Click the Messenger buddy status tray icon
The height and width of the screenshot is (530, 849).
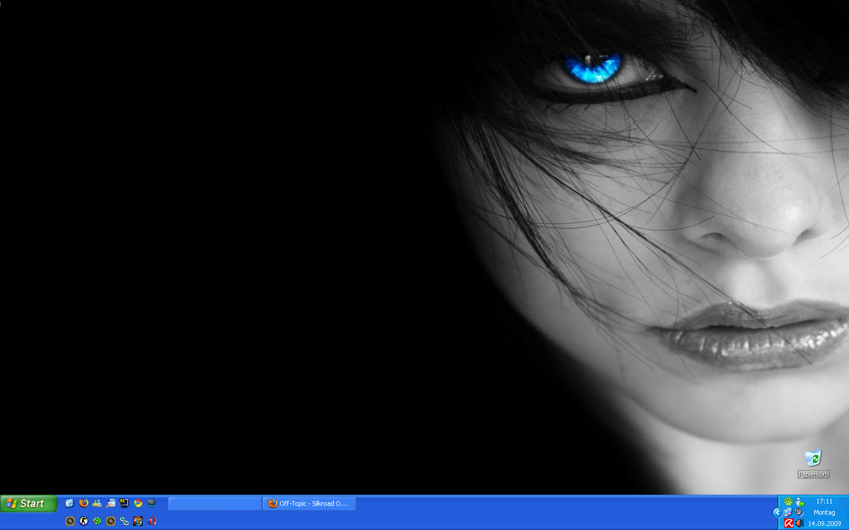[799, 502]
